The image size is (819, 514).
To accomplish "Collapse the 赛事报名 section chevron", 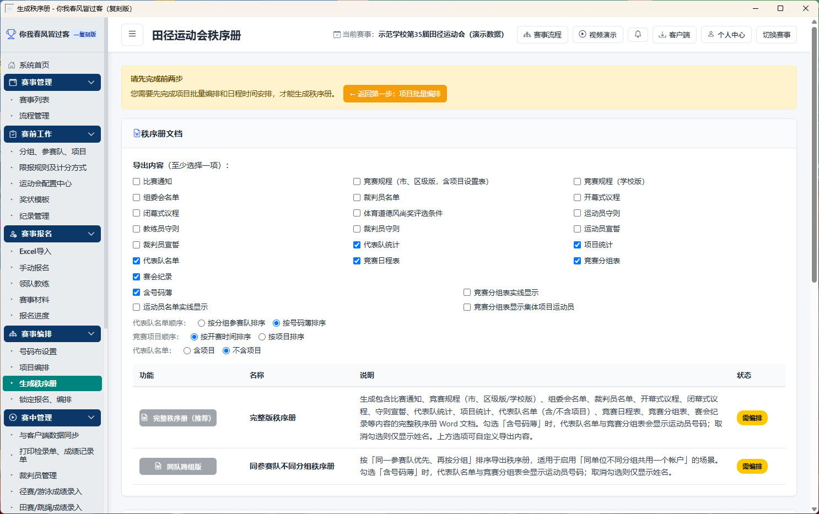I will (91, 234).
